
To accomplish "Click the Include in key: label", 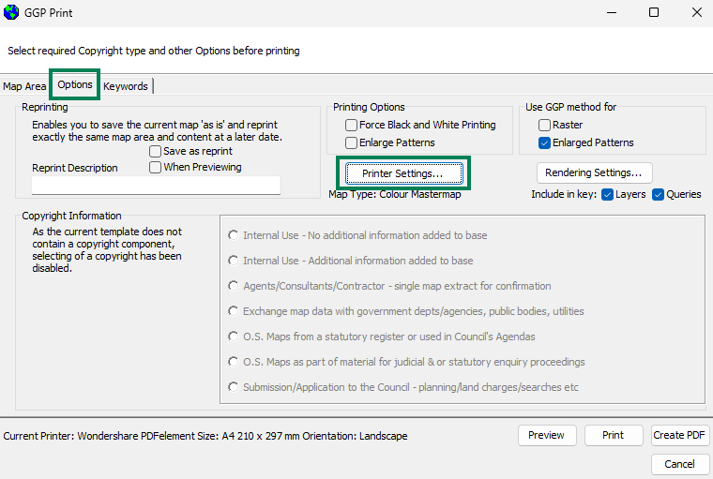I will point(564,195).
